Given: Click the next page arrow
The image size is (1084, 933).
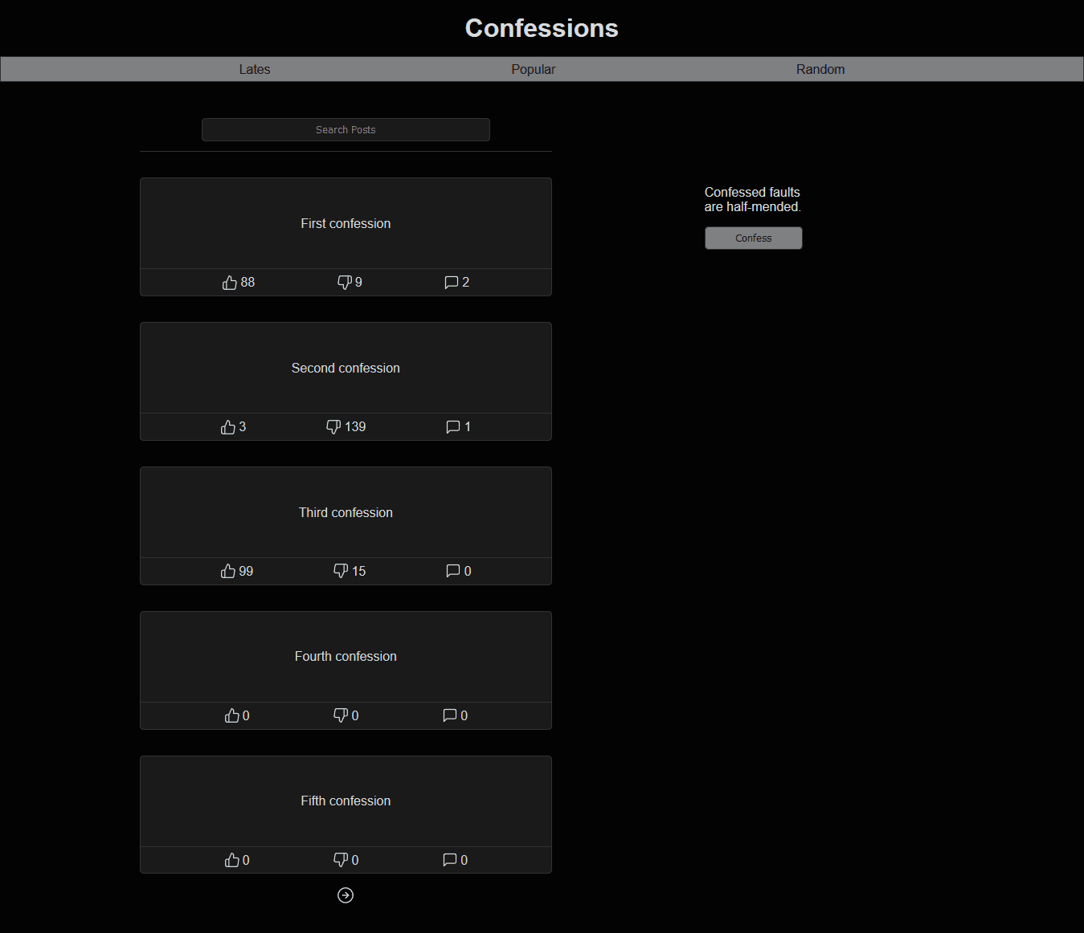Looking at the screenshot, I should coord(346,895).
